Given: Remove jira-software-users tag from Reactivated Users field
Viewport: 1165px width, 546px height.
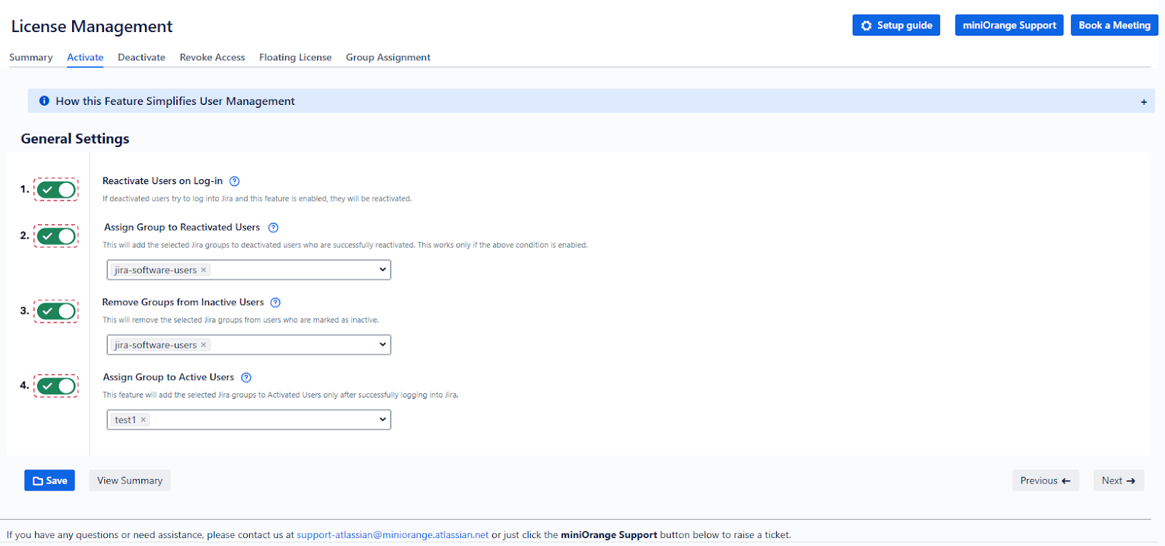Looking at the screenshot, I should click(x=204, y=270).
